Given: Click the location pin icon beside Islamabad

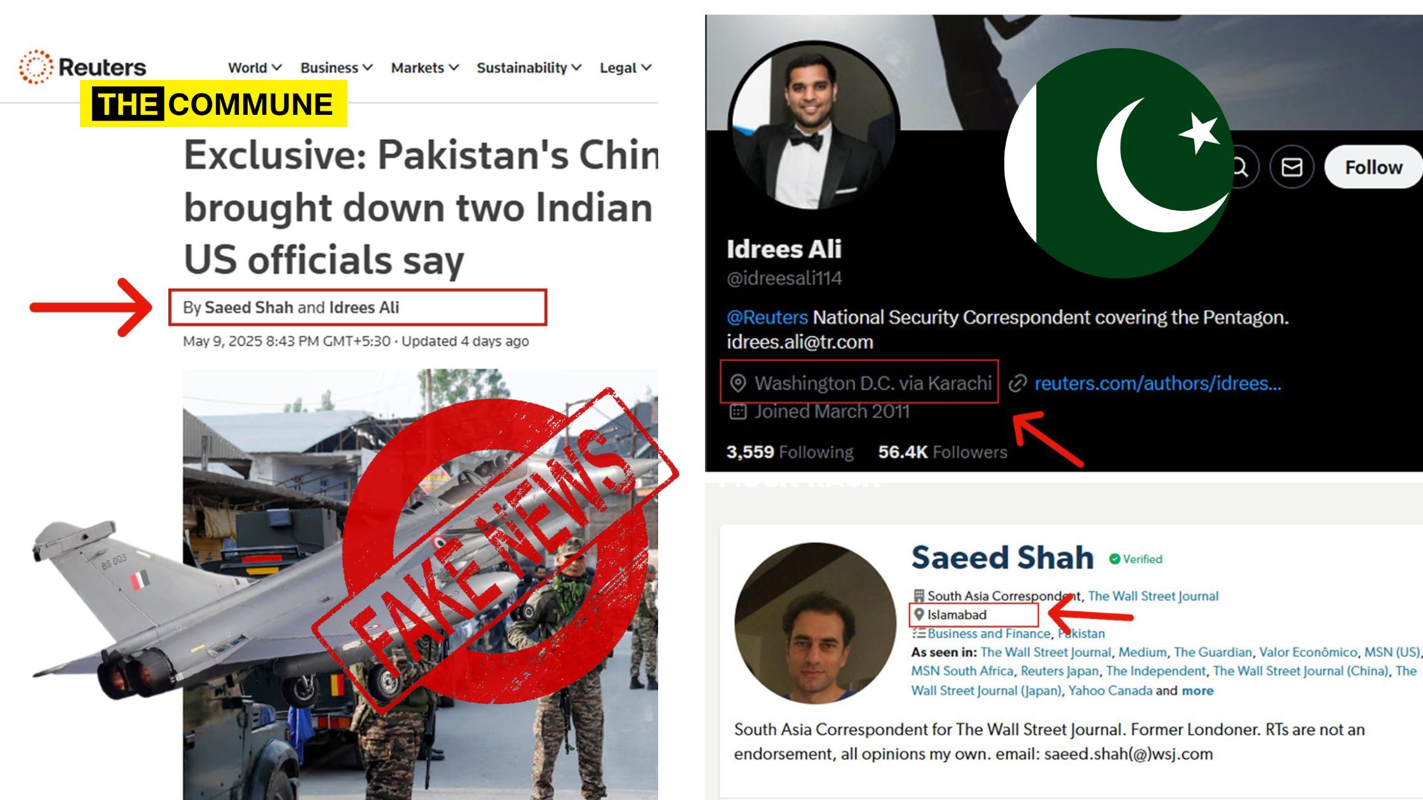Looking at the screenshot, I should coord(919,614).
